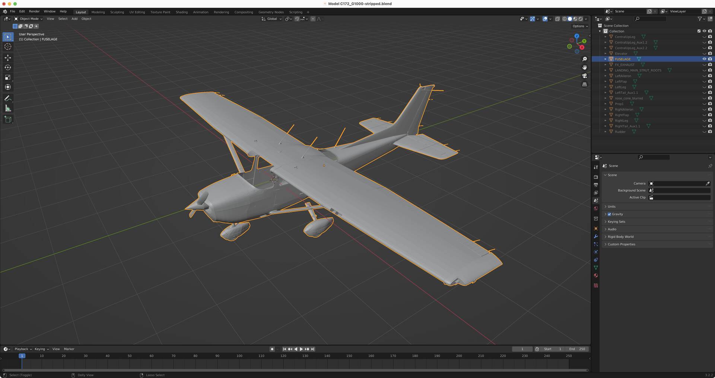The width and height of the screenshot is (715, 378).
Task: Expand the Units section in Scene properties
Action: (611, 206)
